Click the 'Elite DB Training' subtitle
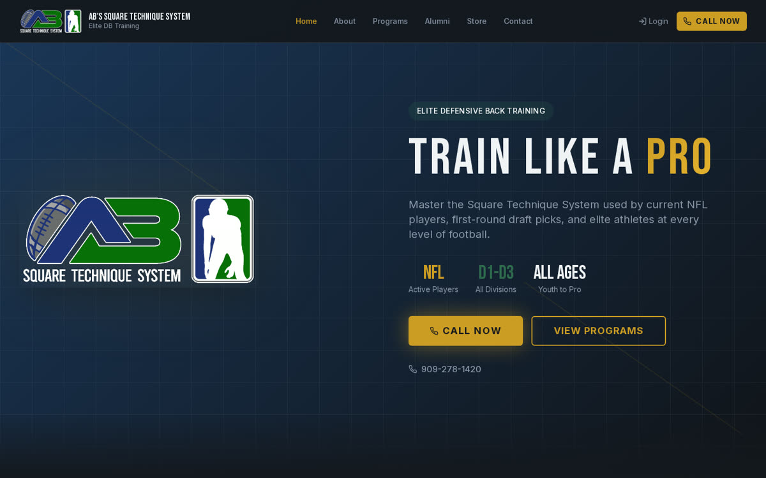766x478 pixels. click(114, 26)
